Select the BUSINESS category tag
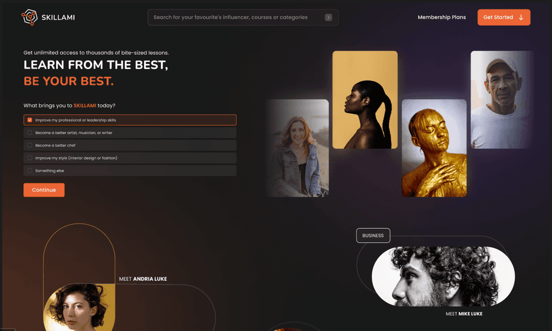This screenshot has width=552, height=331. 373,235
